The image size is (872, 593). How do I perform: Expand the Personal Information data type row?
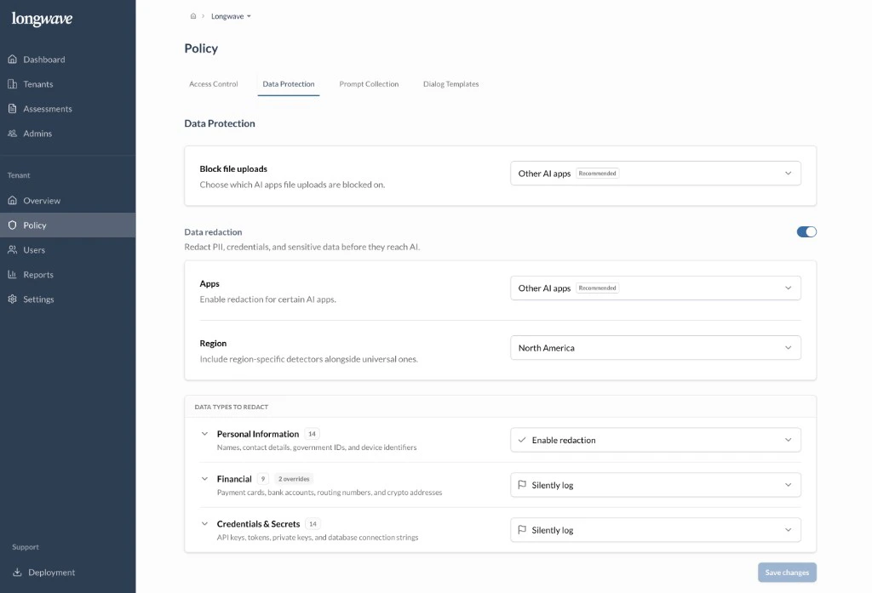pyautogui.click(x=204, y=434)
